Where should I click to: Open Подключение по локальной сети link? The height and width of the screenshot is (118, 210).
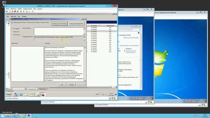click(131, 52)
